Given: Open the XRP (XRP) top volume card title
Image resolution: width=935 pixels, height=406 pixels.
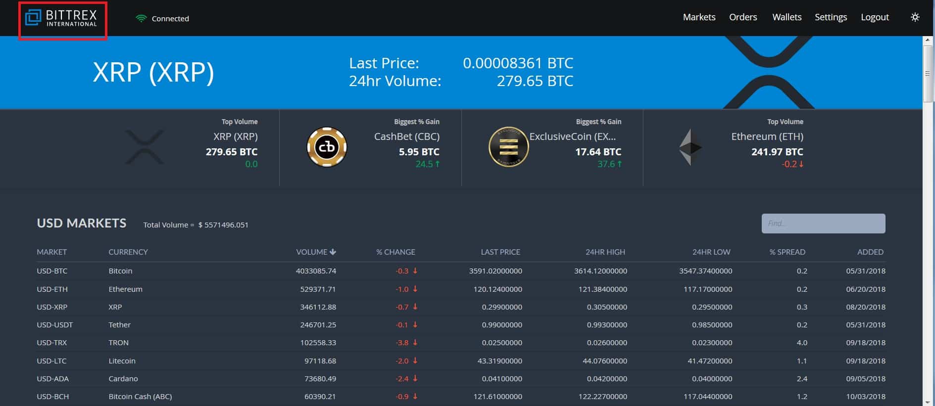Looking at the screenshot, I should (x=235, y=136).
